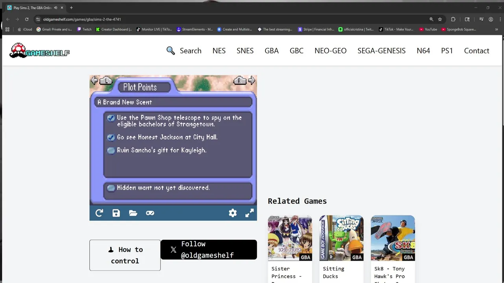
Task: Toggle the 'Go see Honest Jackson' checkbox
Action: pos(111,137)
